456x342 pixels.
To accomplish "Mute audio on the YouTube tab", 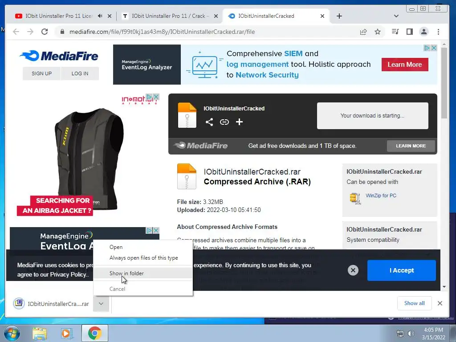I will pyautogui.click(x=100, y=16).
